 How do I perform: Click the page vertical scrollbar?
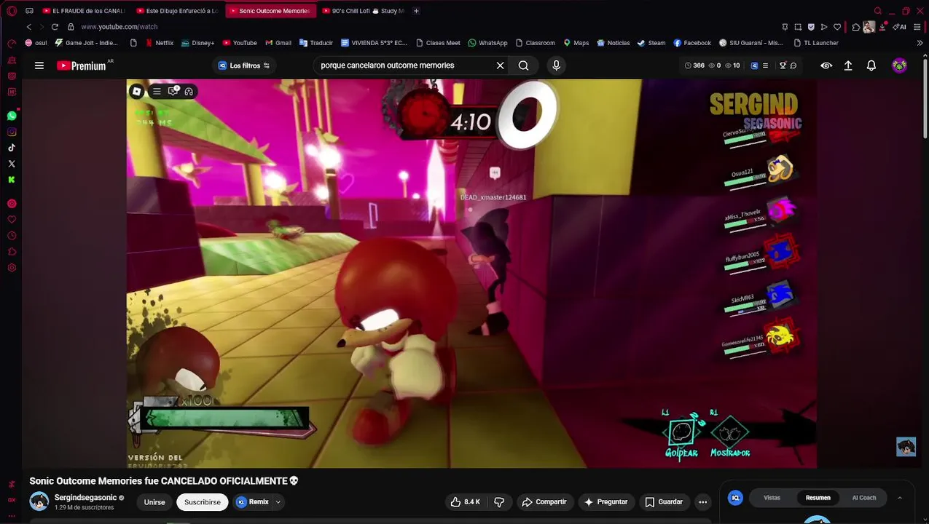(925, 98)
